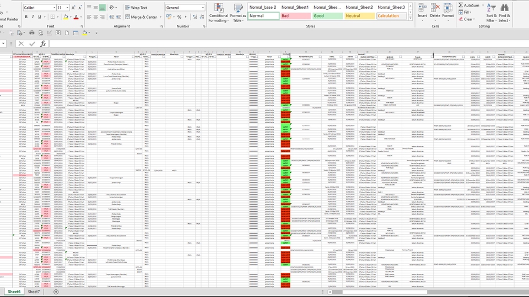
Task: Apply the Normal cell style
Action: 263,16
